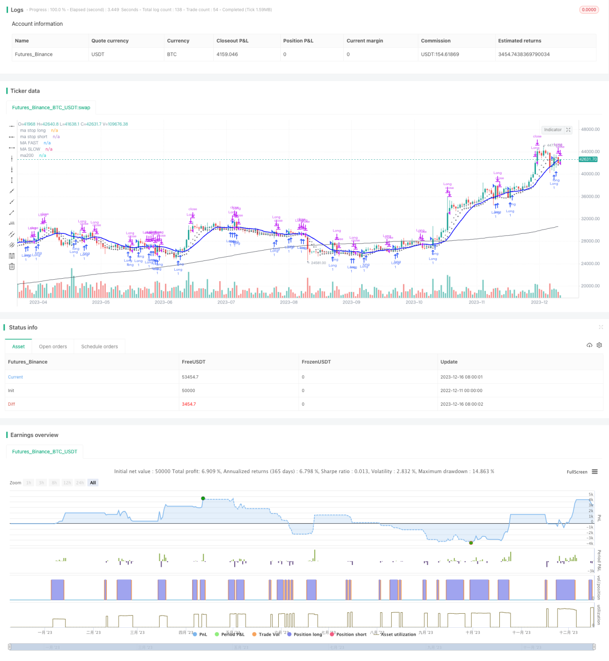Click the trash icon to remove drawings
Screen dimensions: 609x661
pos(12,267)
